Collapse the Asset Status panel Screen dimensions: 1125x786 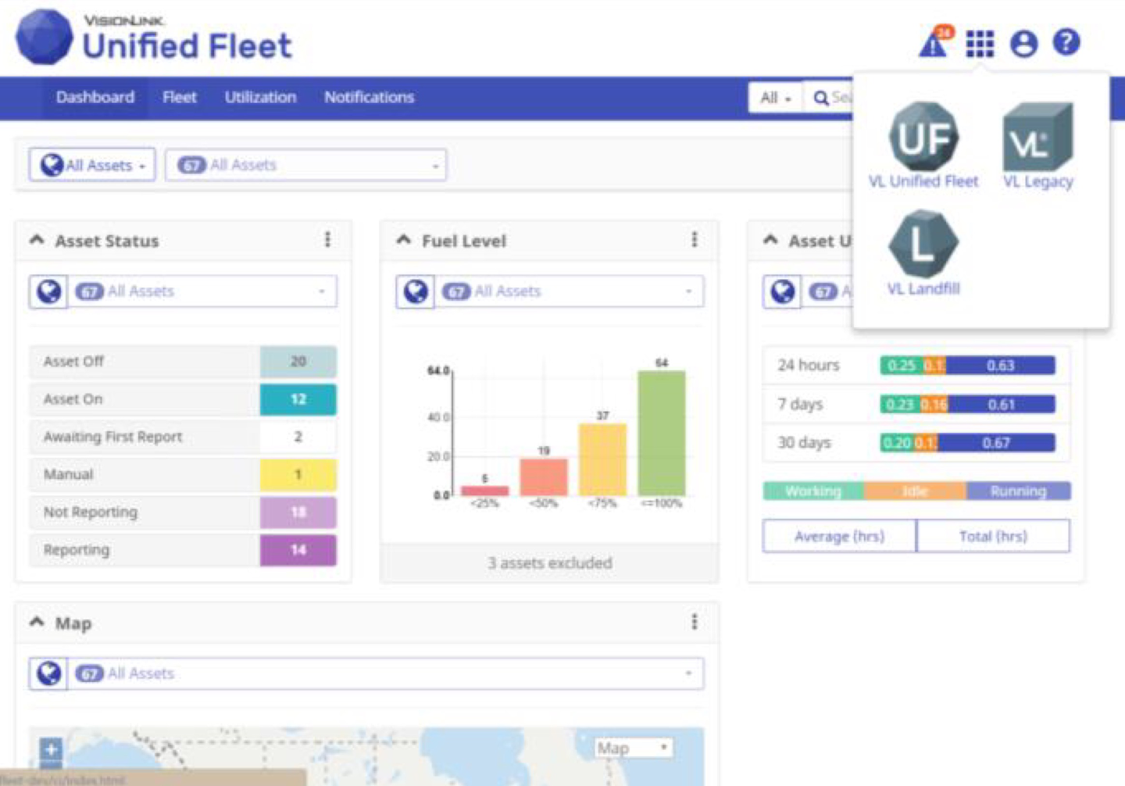(37, 240)
